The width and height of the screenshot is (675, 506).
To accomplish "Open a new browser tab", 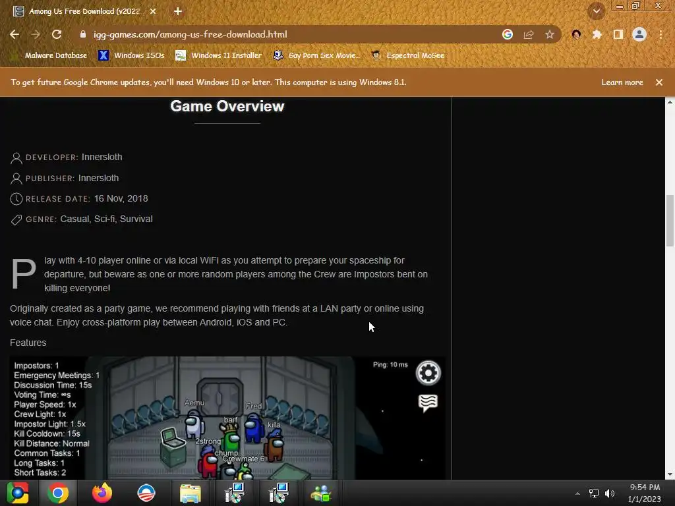I will tap(178, 11).
